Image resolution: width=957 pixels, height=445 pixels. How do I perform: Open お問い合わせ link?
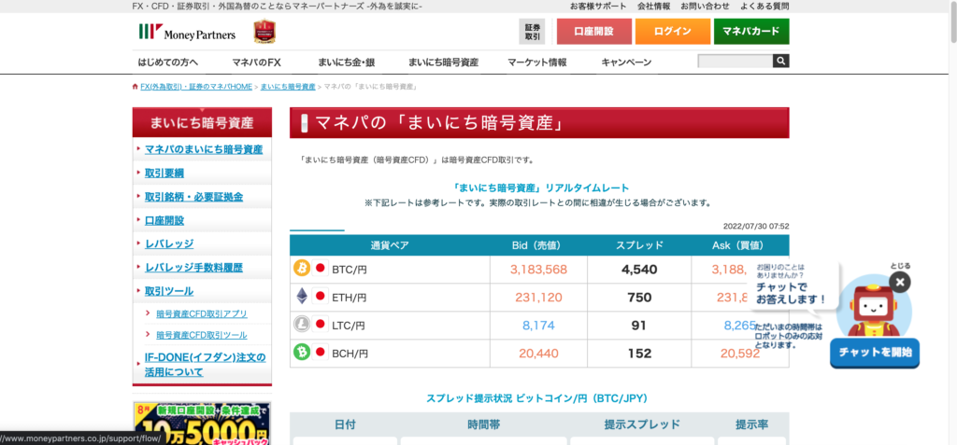[705, 7]
